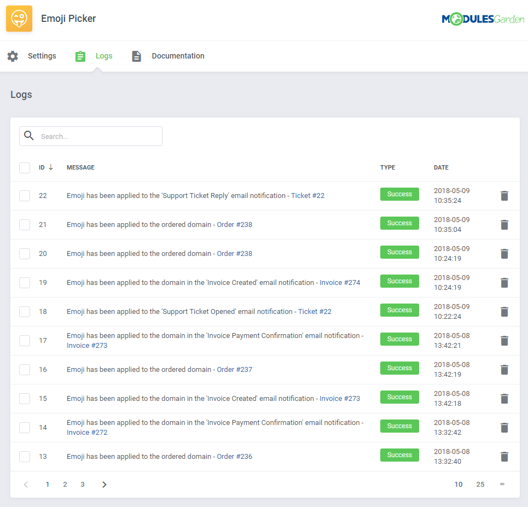Go to page 3
The height and width of the screenshot is (507, 528).
tap(83, 485)
